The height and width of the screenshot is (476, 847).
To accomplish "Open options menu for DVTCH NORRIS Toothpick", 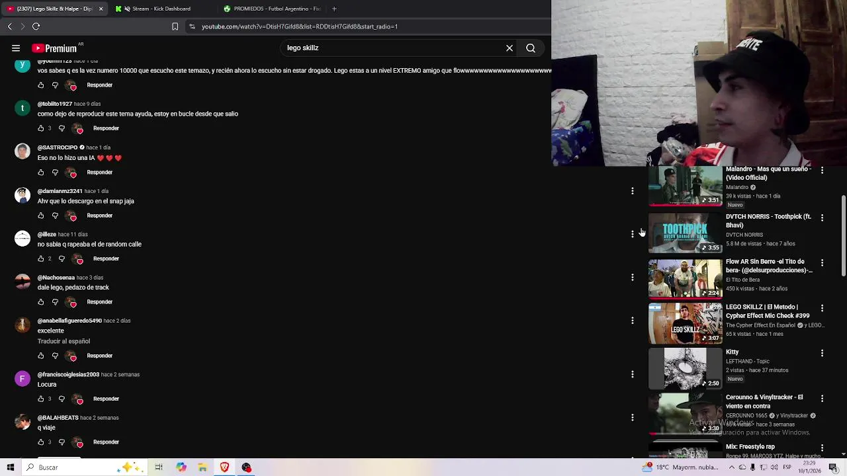I will 822,218.
